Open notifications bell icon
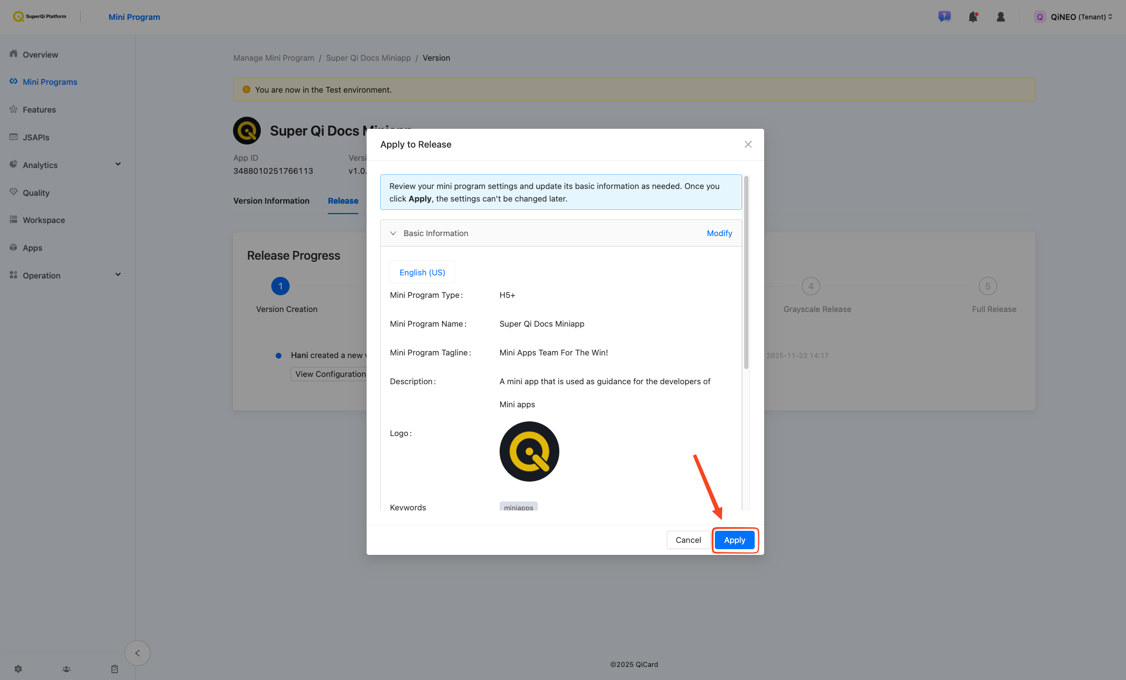This screenshot has width=1126, height=680. click(x=973, y=17)
